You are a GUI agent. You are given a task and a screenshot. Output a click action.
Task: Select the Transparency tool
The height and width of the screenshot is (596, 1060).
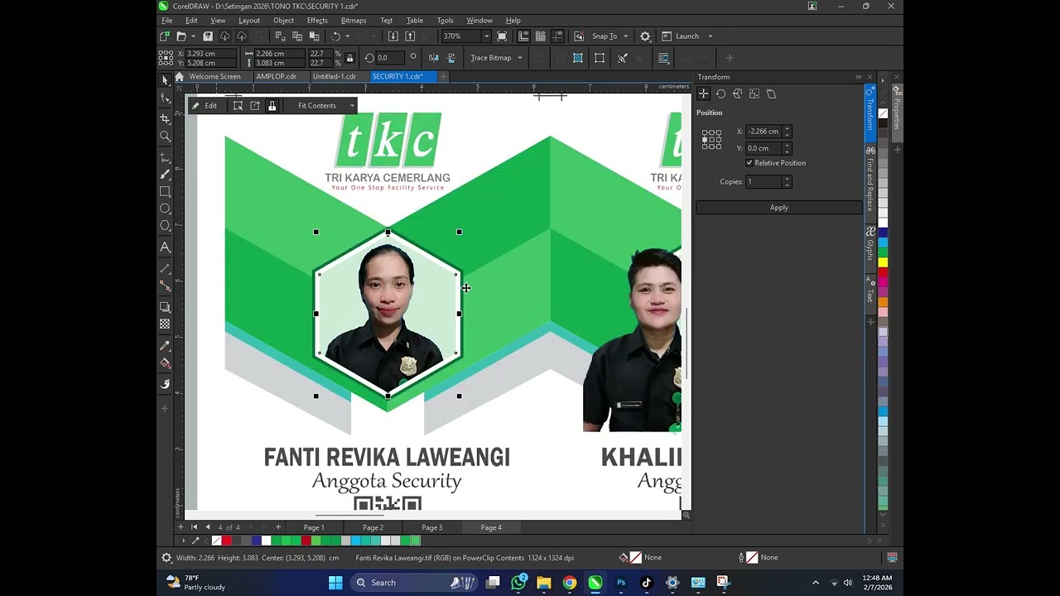click(x=165, y=324)
